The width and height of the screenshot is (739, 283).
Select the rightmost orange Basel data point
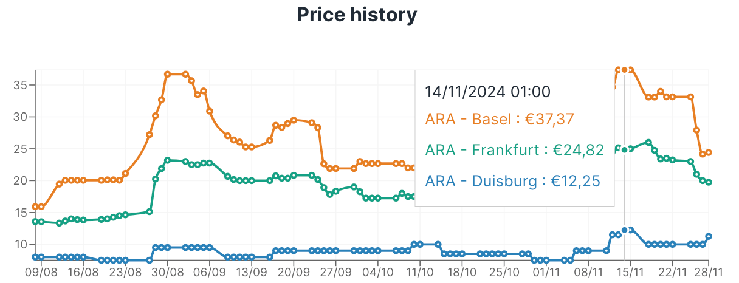click(709, 152)
